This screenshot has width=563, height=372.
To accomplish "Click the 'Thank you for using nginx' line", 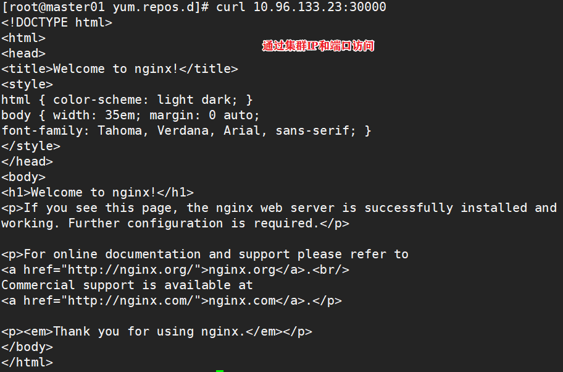I will [157, 332].
